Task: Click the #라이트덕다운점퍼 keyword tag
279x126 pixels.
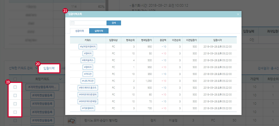Action: [x=88, y=94]
